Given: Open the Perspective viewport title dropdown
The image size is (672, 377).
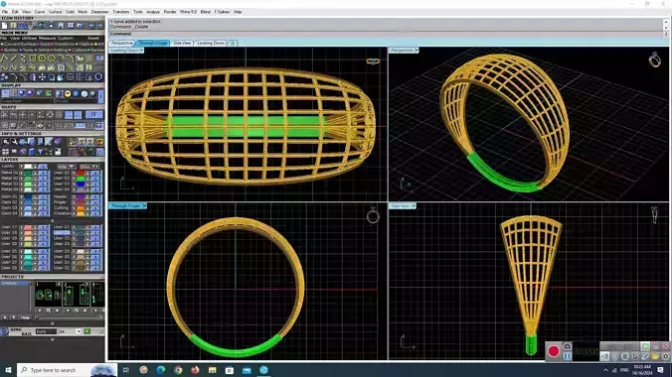Looking at the screenshot, I should pos(417,51).
